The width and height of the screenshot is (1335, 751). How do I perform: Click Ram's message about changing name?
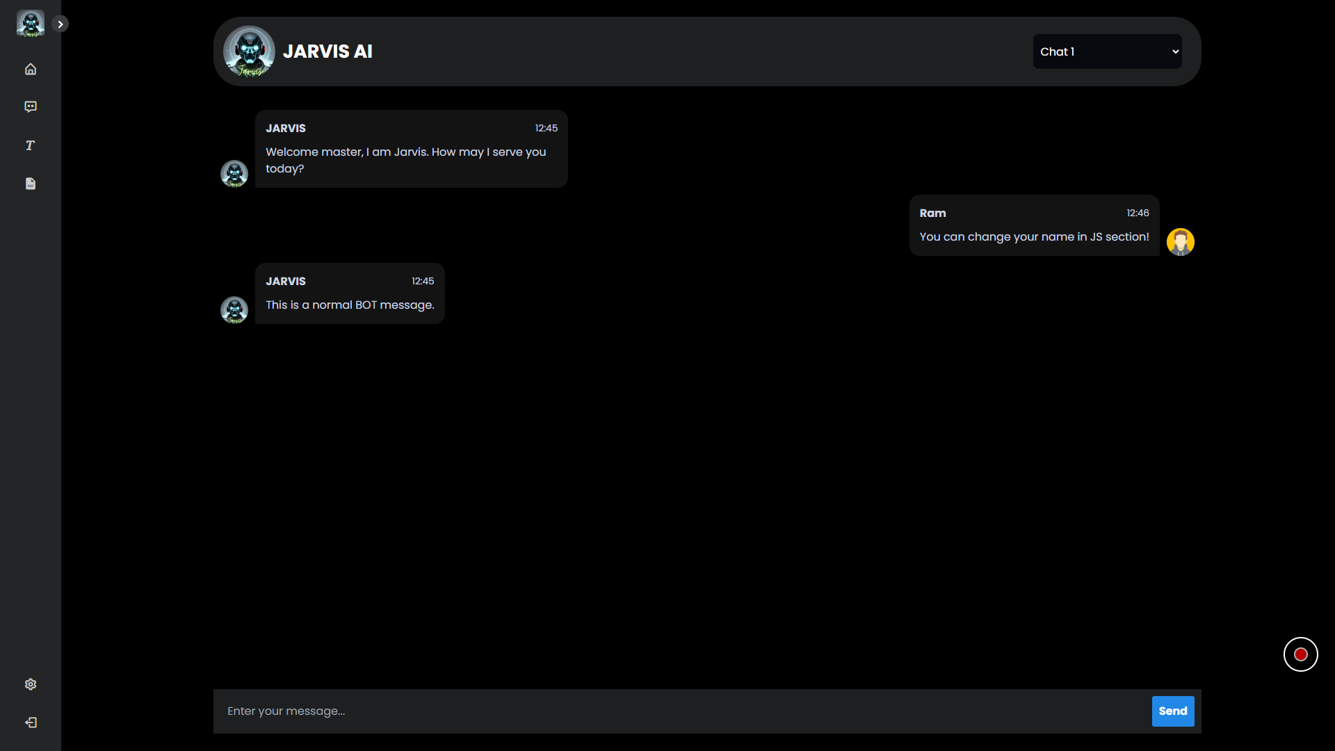point(1034,236)
